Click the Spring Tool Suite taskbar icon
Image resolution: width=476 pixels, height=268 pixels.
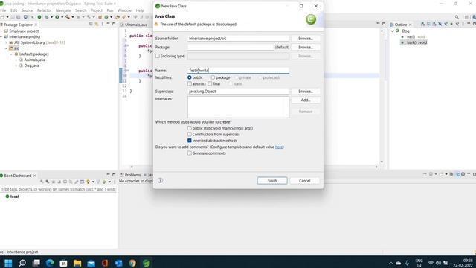pos(147,263)
